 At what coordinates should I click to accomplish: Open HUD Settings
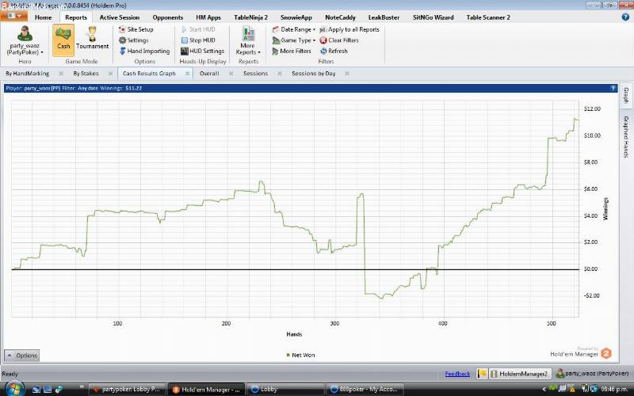(202, 51)
